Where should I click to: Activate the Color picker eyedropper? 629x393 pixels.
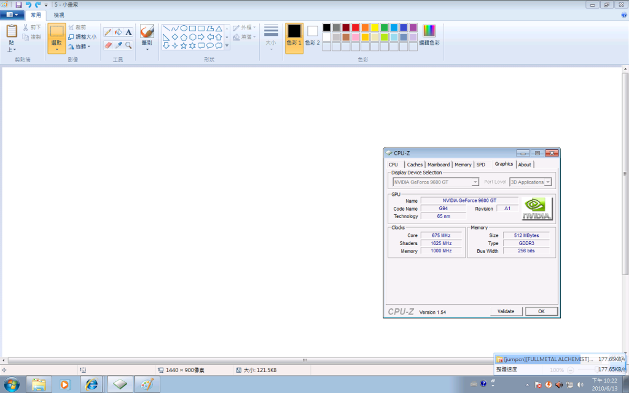coord(119,45)
